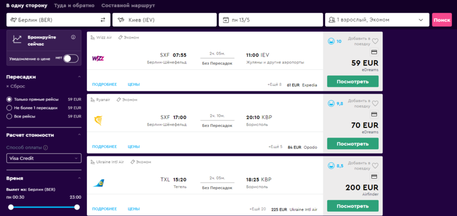
Task: Select the Все рейсы radio button
Action: 9,116
